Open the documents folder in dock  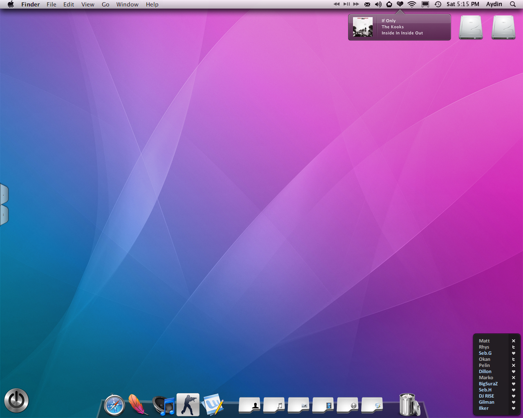point(372,405)
